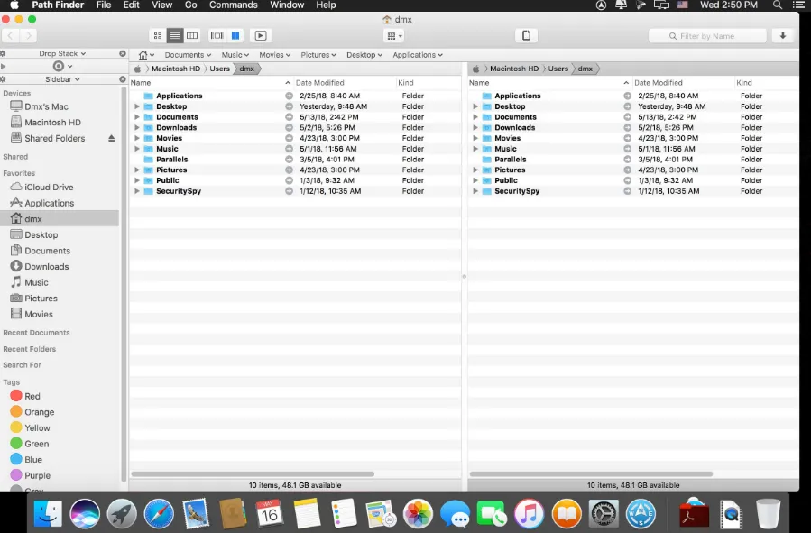Close the Sidebar panel using its X
Image resolution: width=811 pixels, height=533 pixels.
tap(123, 79)
